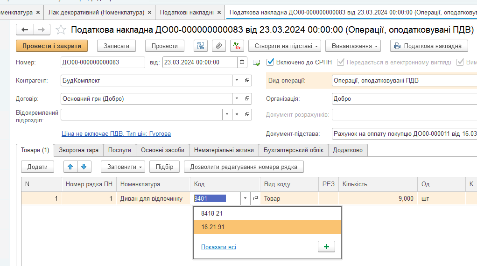The width and height of the screenshot is (477, 266).
Task: Click the Код input showing 9401
Action: 215,198
